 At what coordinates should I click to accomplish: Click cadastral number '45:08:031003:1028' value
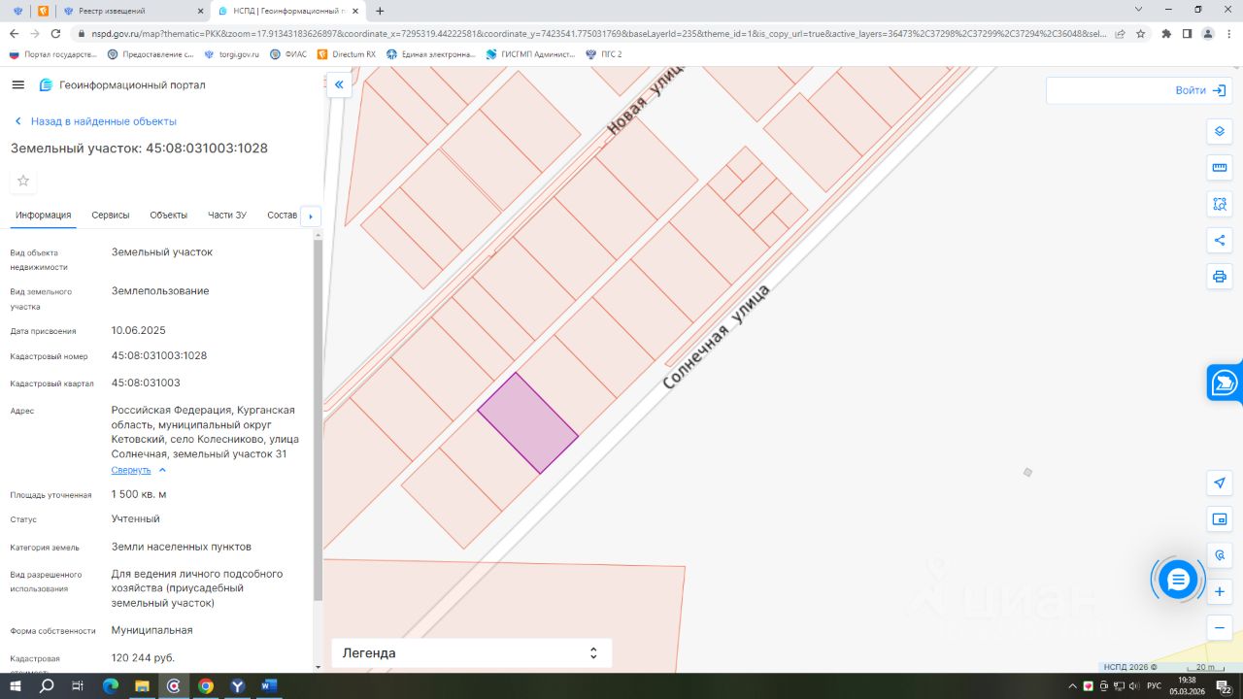click(159, 356)
